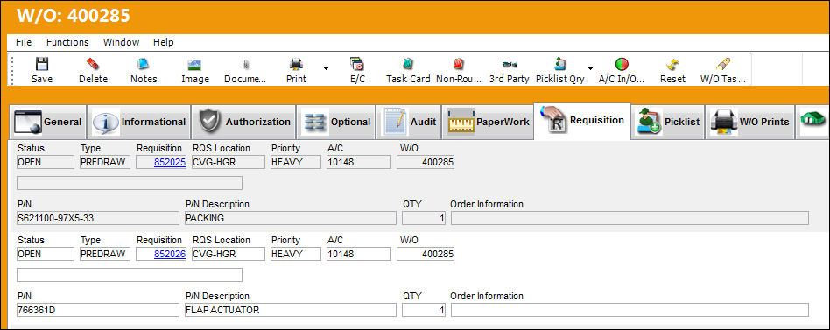This screenshot has width=830, height=330.
Task: Click the FLAP ACTUATOR description field
Action: (x=290, y=310)
